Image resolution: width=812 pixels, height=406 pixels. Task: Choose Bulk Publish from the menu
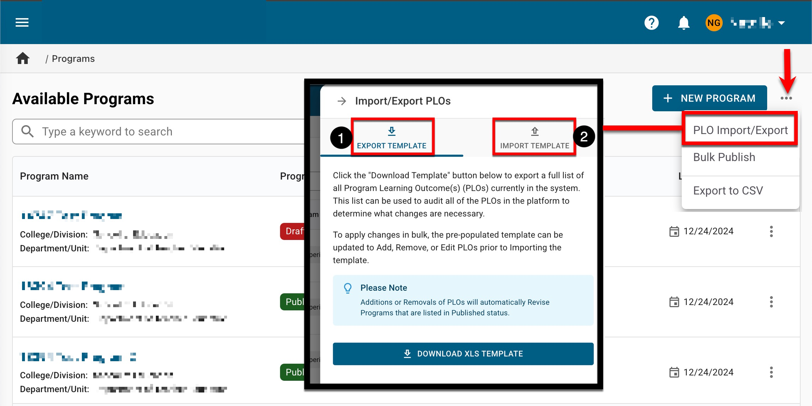pos(724,157)
